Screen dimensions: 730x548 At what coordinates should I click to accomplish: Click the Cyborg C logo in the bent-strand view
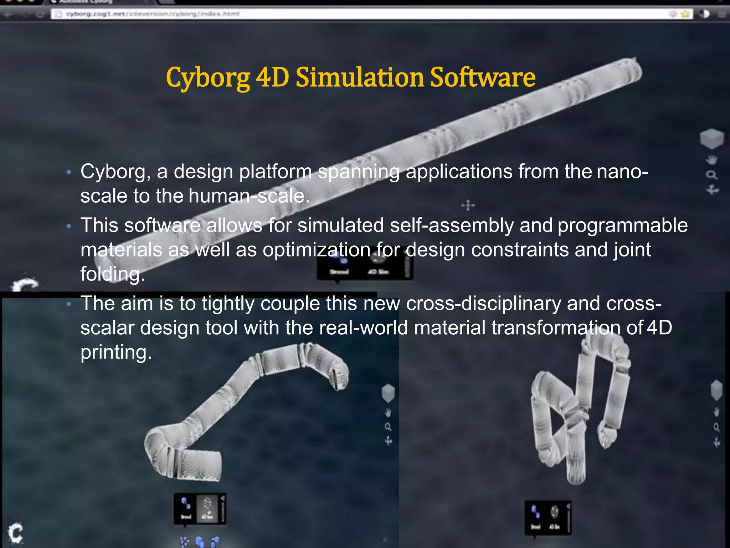tap(16, 533)
